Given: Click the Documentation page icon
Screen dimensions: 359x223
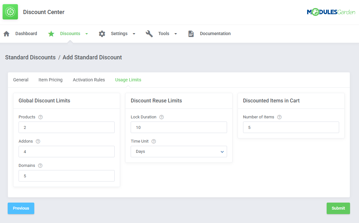Looking at the screenshot, I should (191, 34).
